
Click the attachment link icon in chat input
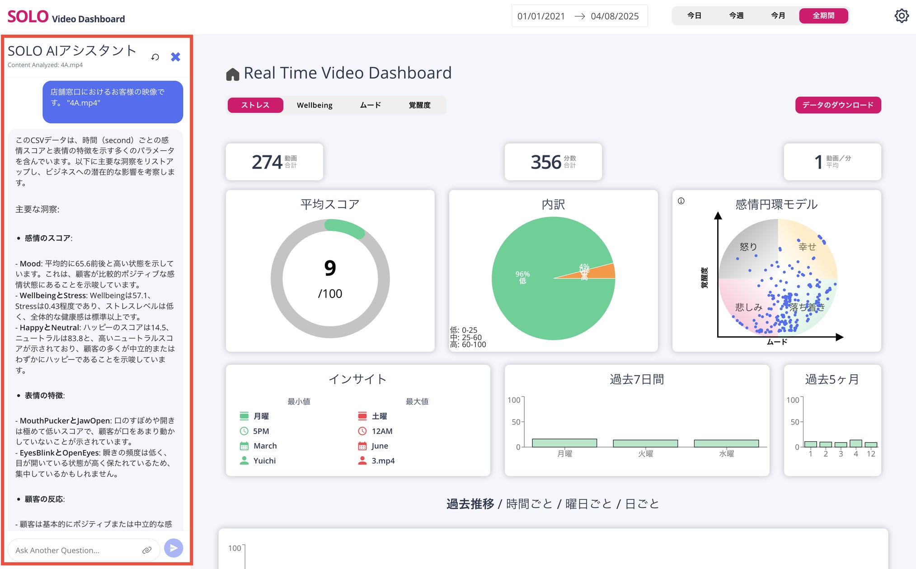(x=147, y=550)
